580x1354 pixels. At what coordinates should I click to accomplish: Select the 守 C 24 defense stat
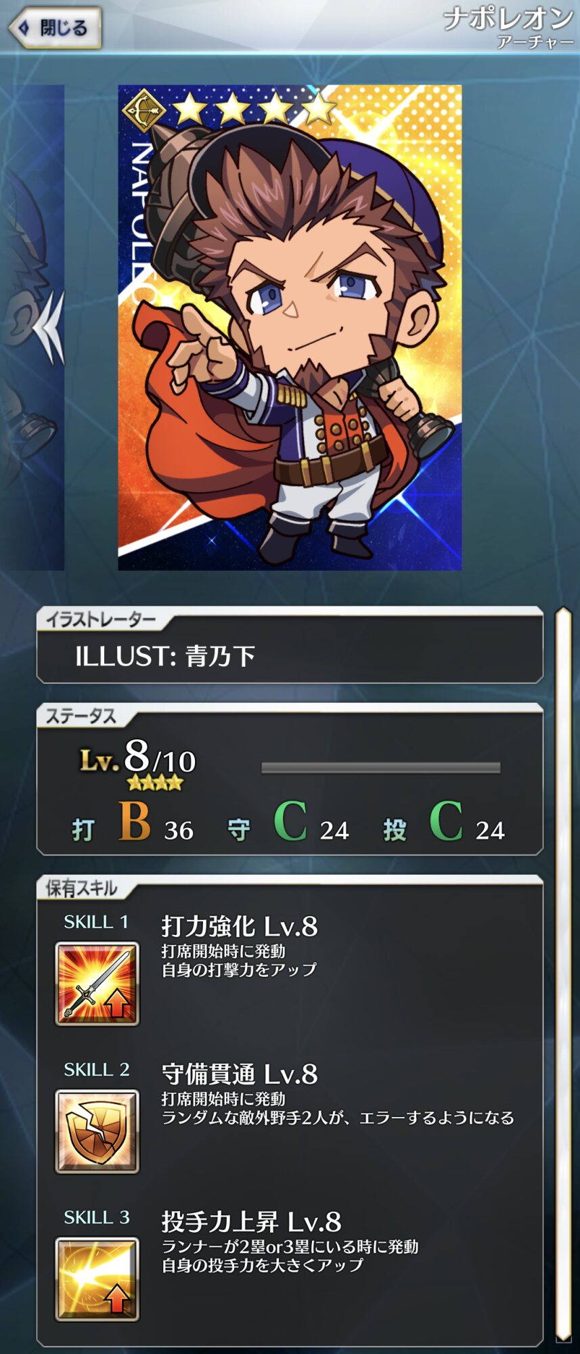coord(288,823)
